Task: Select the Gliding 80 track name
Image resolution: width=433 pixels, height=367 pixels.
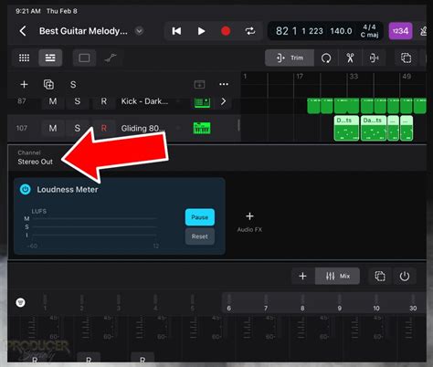Action: pos(143,129)
